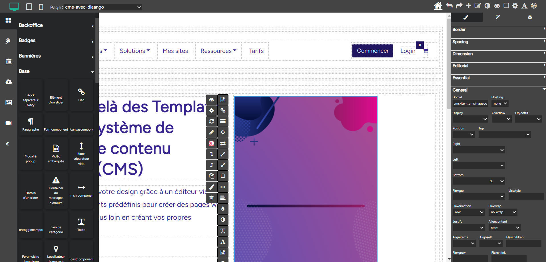Select the tablet preview device icon
Screen dimensions: 546x262
(x=29, y=7)
